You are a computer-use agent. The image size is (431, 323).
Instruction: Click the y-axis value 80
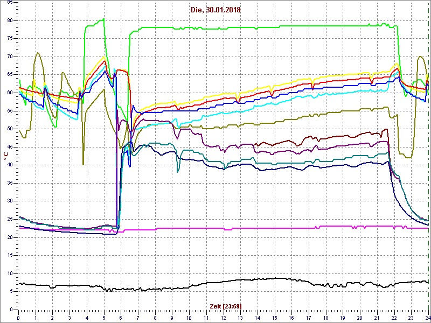10,20
